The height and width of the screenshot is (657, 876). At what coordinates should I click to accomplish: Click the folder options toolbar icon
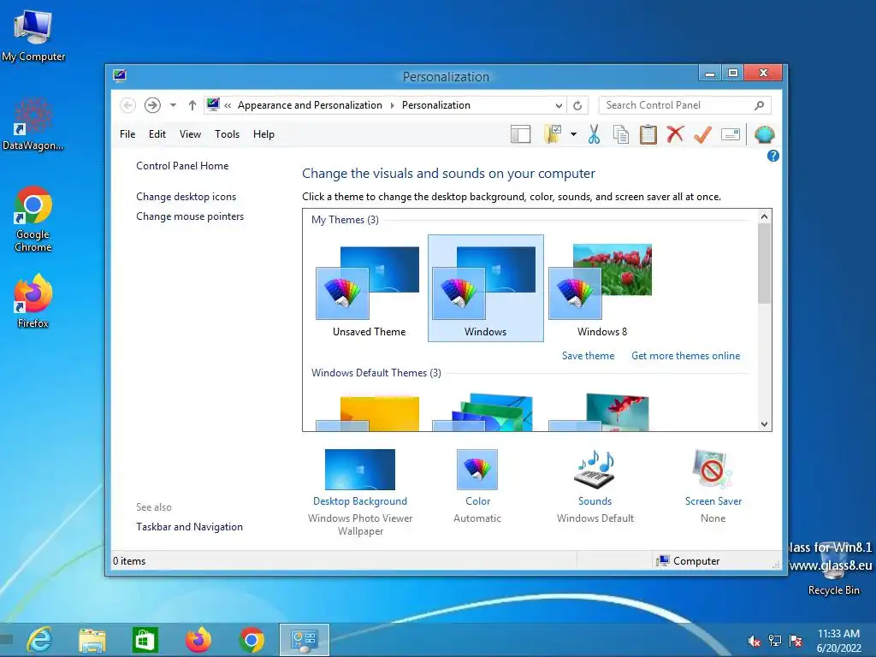click(x=553, y=134)
